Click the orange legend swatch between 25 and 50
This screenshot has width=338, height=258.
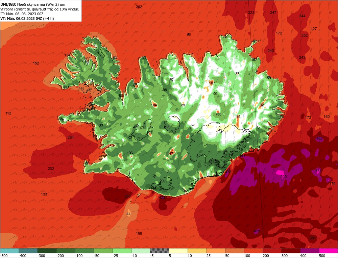coord(216,251)
